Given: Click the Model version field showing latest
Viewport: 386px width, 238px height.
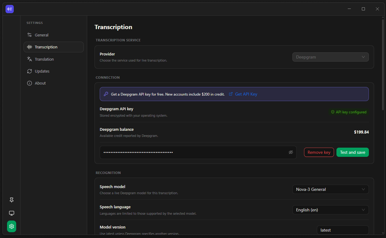Looking at the screenshot, I should pyautogui.click(x=343, y=230).
